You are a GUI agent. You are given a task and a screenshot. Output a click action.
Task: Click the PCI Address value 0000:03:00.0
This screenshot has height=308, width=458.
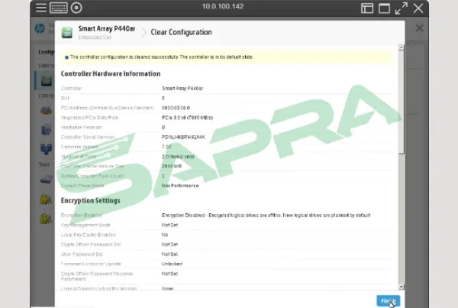(176, 108)
